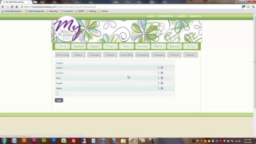Launch FileZilla from the taskbar

tap(74, 141)
